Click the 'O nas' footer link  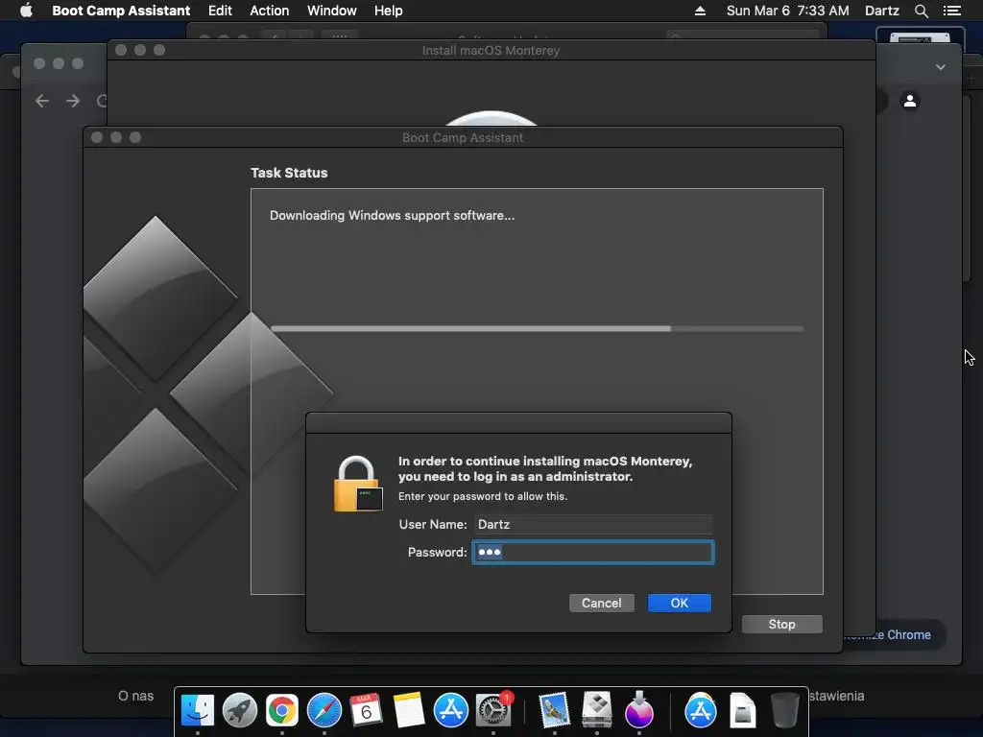click(135, 696)
